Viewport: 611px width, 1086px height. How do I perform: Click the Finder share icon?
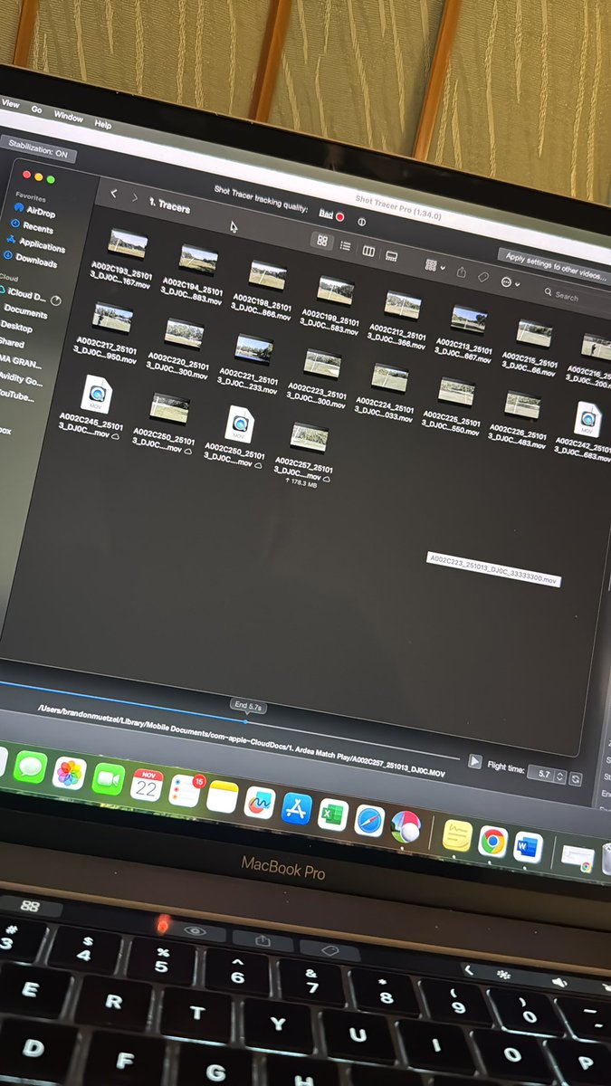[462, 271]
